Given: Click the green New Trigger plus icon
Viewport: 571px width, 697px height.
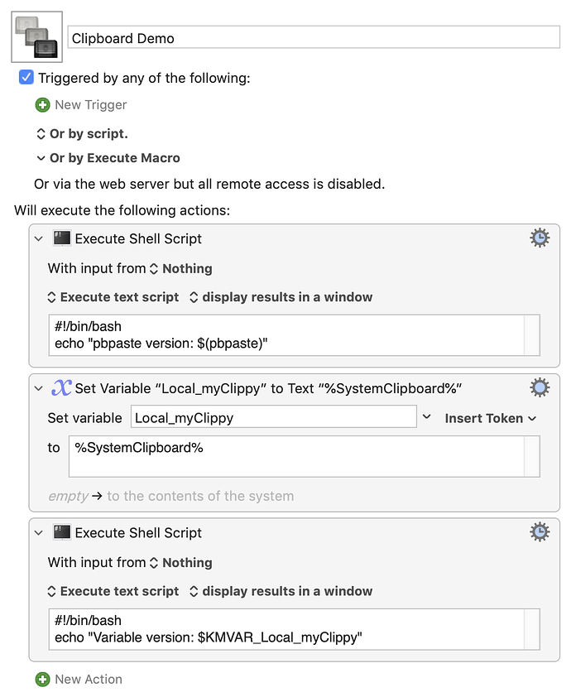Looking at the screenshot, I should 43,105.
